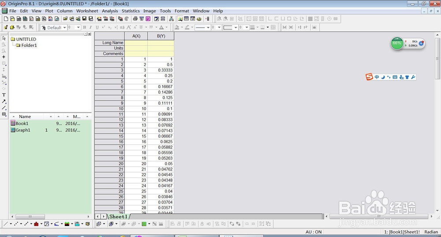Click the green 66% memory widget
Viewport: 441px width, 237px height.
tap(397, 44)
